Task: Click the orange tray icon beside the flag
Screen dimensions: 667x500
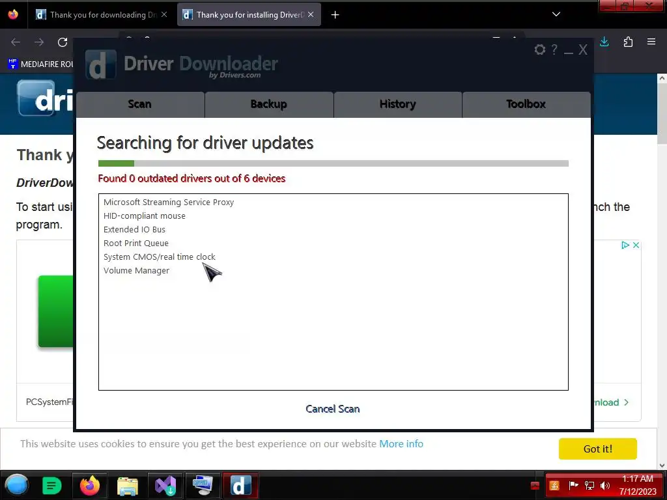Action: coord(554,486)
